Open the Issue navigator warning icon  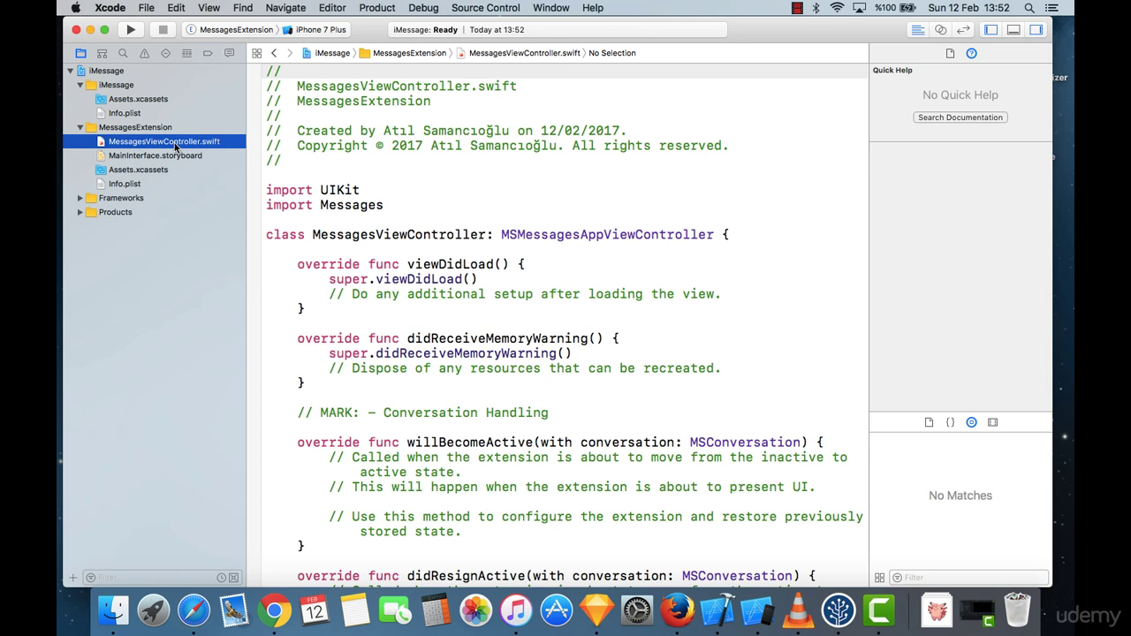tap(144, 53)
